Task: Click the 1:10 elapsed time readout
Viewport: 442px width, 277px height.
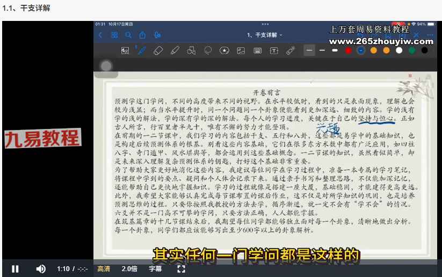Action: pyautogui.click(x=63, y=269)
